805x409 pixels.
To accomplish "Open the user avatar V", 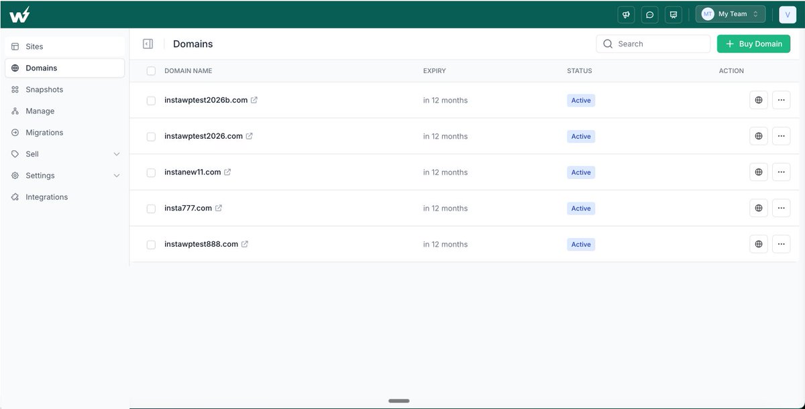I will pos(788,14).
